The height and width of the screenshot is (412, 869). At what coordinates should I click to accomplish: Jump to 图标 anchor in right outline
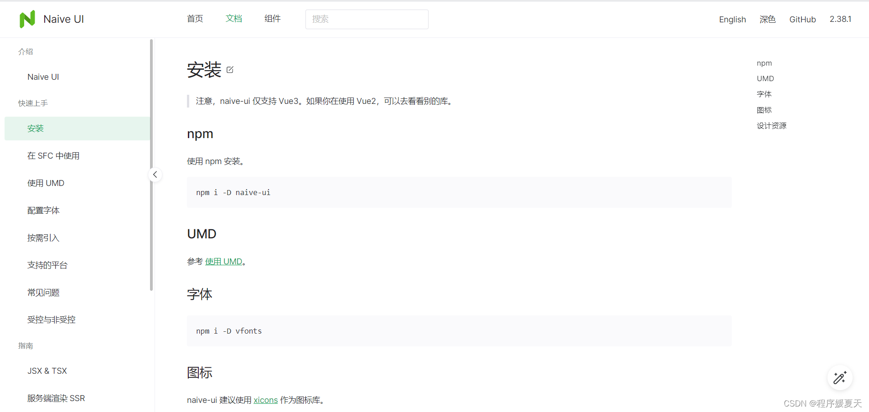[764, 110]
